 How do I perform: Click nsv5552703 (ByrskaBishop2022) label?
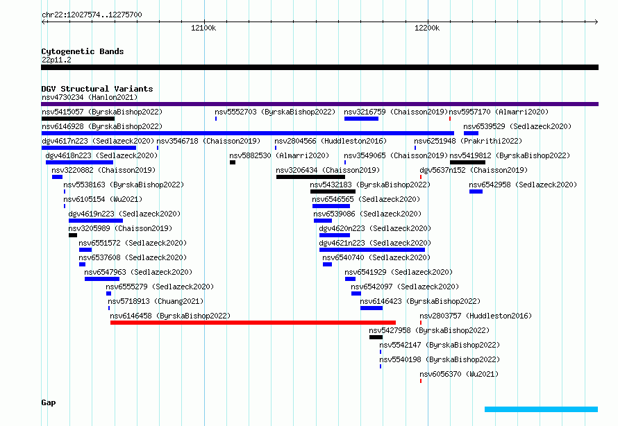(275, 112)
